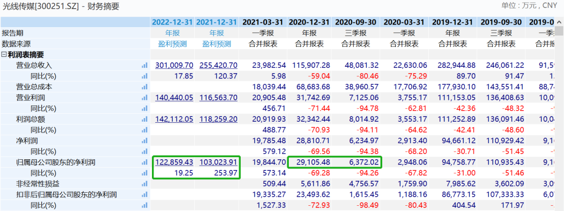Click net profit value 6,372.02
The height and width of the screenshot is (211, 564).
pyautogui.click(x=362, y=162)
